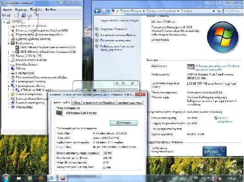The image size is (244, 182).
Task: Click the graphics card icon in adapter dialog
Action: click(x=59, y=113)
